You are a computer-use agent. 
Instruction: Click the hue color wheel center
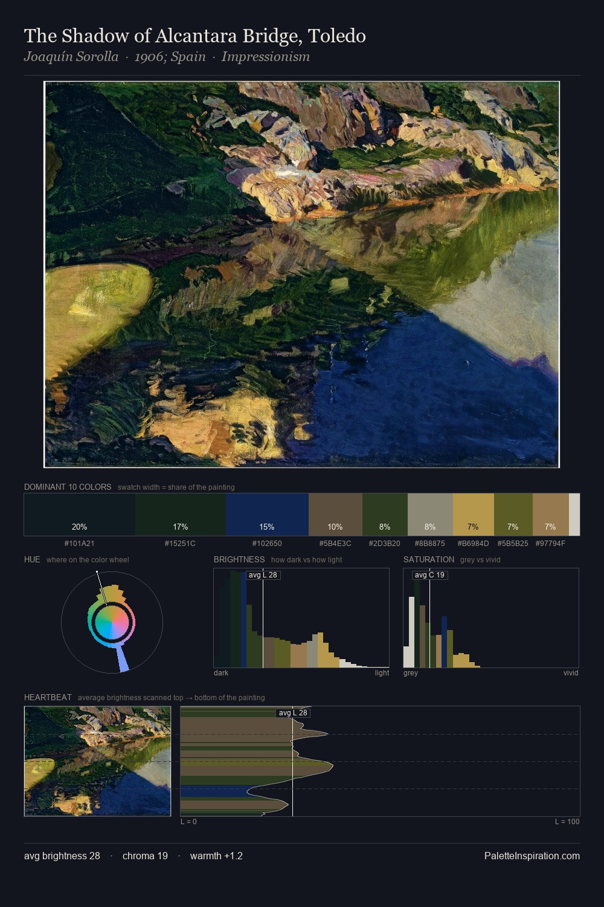pos(112,622)
